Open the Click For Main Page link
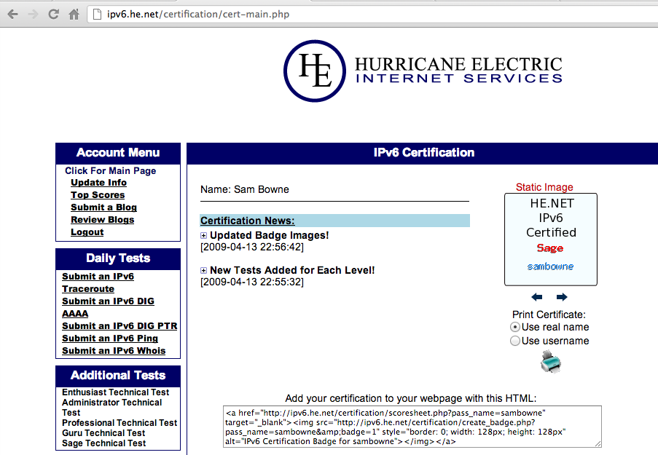Image resolution: width=658 pixels, height=455 pixels. 110,170
